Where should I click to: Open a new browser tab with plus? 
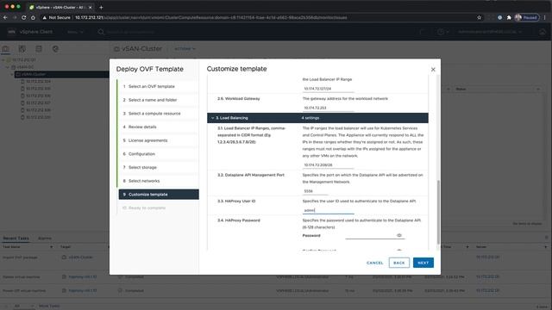point(101,8)
